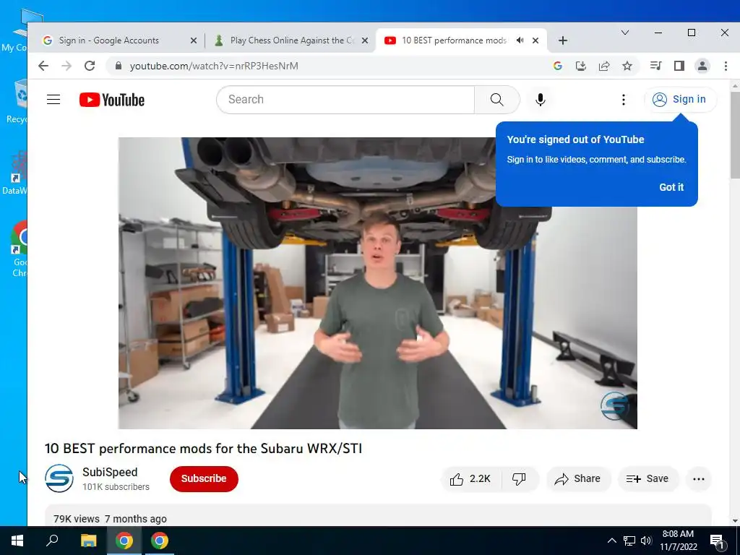Click the Google icon in address bar

tap(557, 66)
